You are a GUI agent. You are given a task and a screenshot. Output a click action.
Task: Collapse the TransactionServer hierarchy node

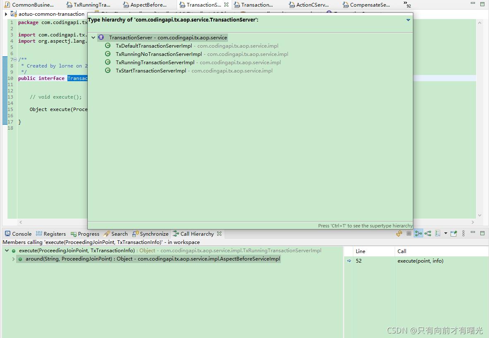pos(93,37)
